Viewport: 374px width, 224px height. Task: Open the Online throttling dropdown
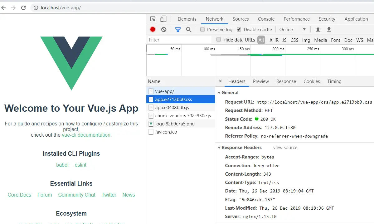293,29
